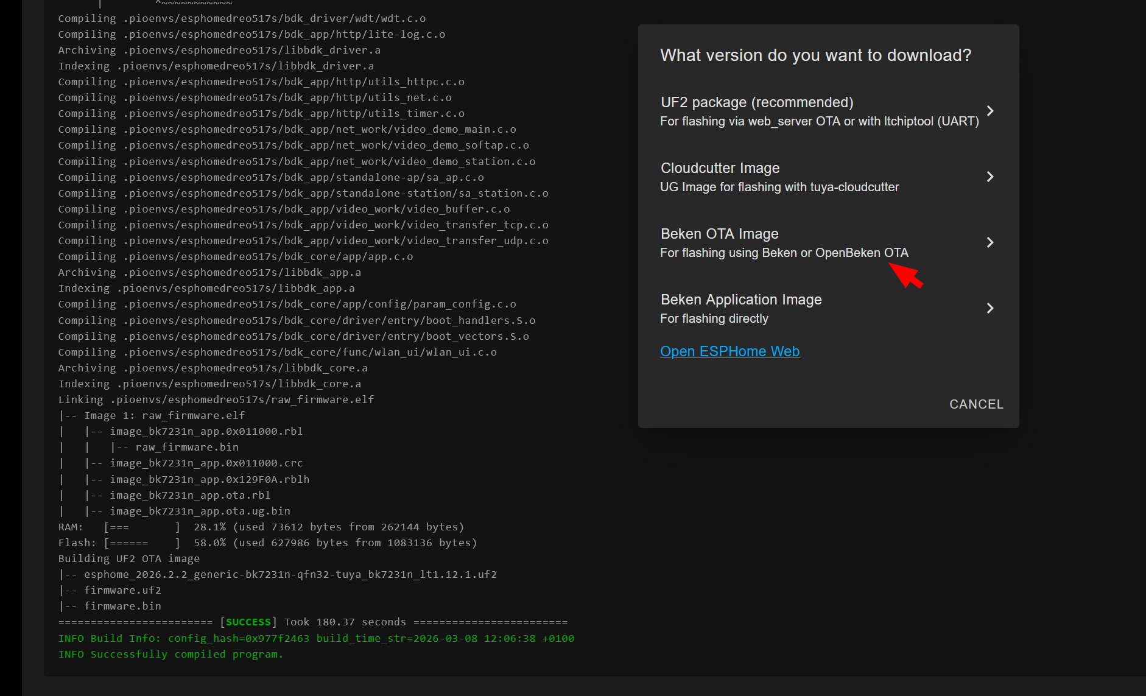The image size is (1146, 696).
Task: Click the RAM usage 28.1% log line
Action: (261, 527)
